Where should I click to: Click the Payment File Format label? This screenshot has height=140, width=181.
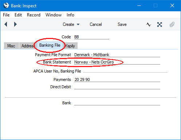coord(53,55)
